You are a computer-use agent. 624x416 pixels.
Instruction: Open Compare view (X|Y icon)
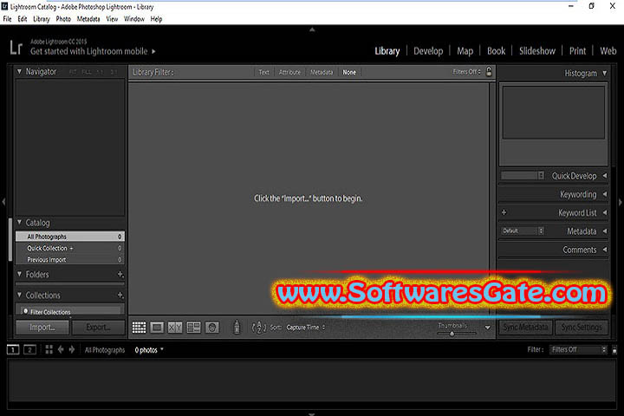[175, 328]
